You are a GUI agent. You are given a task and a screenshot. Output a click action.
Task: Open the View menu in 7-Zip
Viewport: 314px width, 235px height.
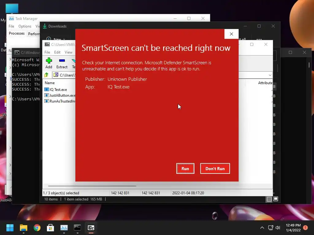coord(68,52)
